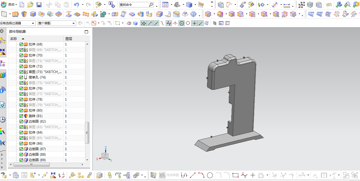Click the navigator horizontal scrollbar thumb
The height and width of the screenshot is (181, 360).
tap(31, 164)
